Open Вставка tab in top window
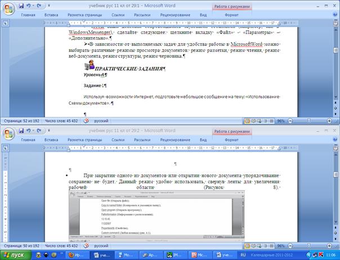Screen dimensions: 340x260 pos(51,15)
